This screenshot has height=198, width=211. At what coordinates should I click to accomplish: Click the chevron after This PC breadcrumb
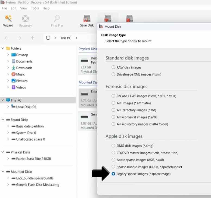coord(76,38)
